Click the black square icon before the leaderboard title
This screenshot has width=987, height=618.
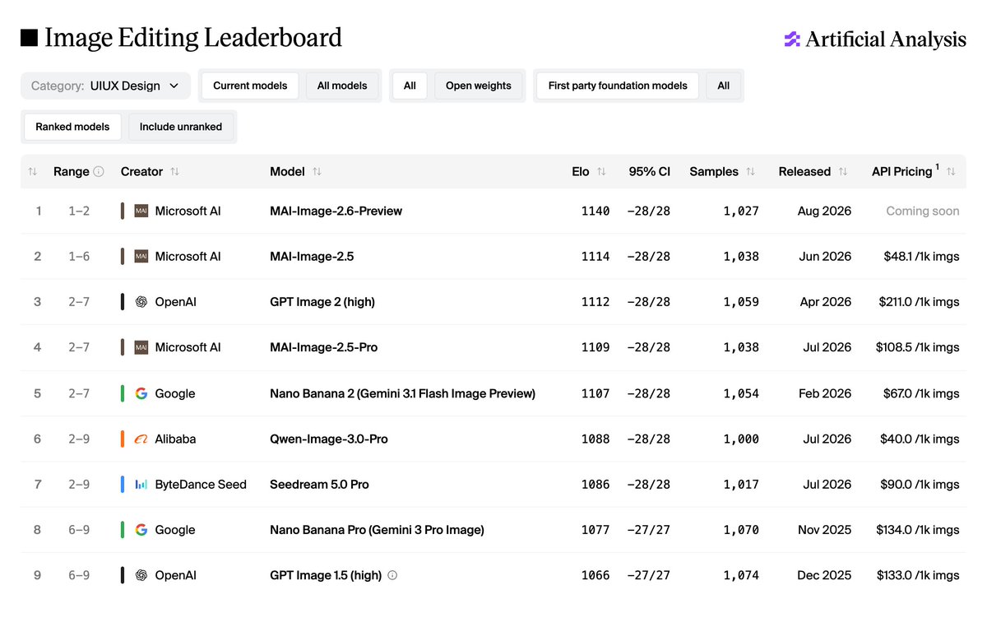click(x=29, y=38)
